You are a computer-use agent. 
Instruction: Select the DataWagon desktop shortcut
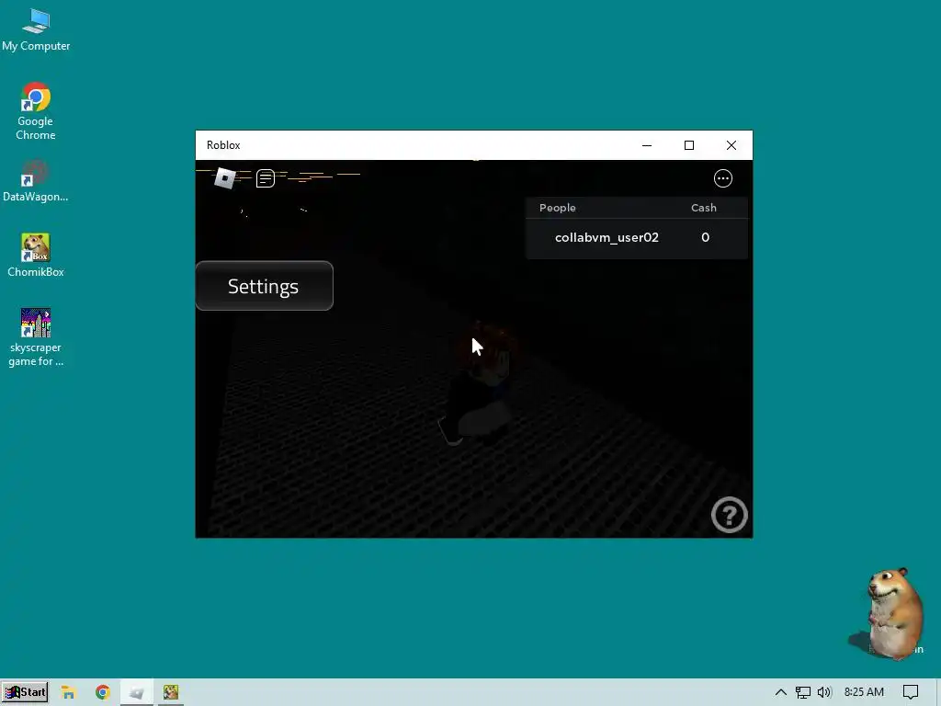point(36,181)
